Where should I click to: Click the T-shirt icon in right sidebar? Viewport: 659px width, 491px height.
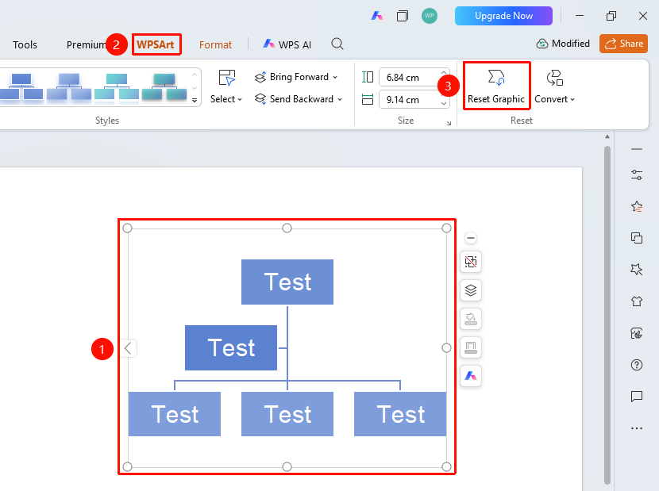click(637, 301)
